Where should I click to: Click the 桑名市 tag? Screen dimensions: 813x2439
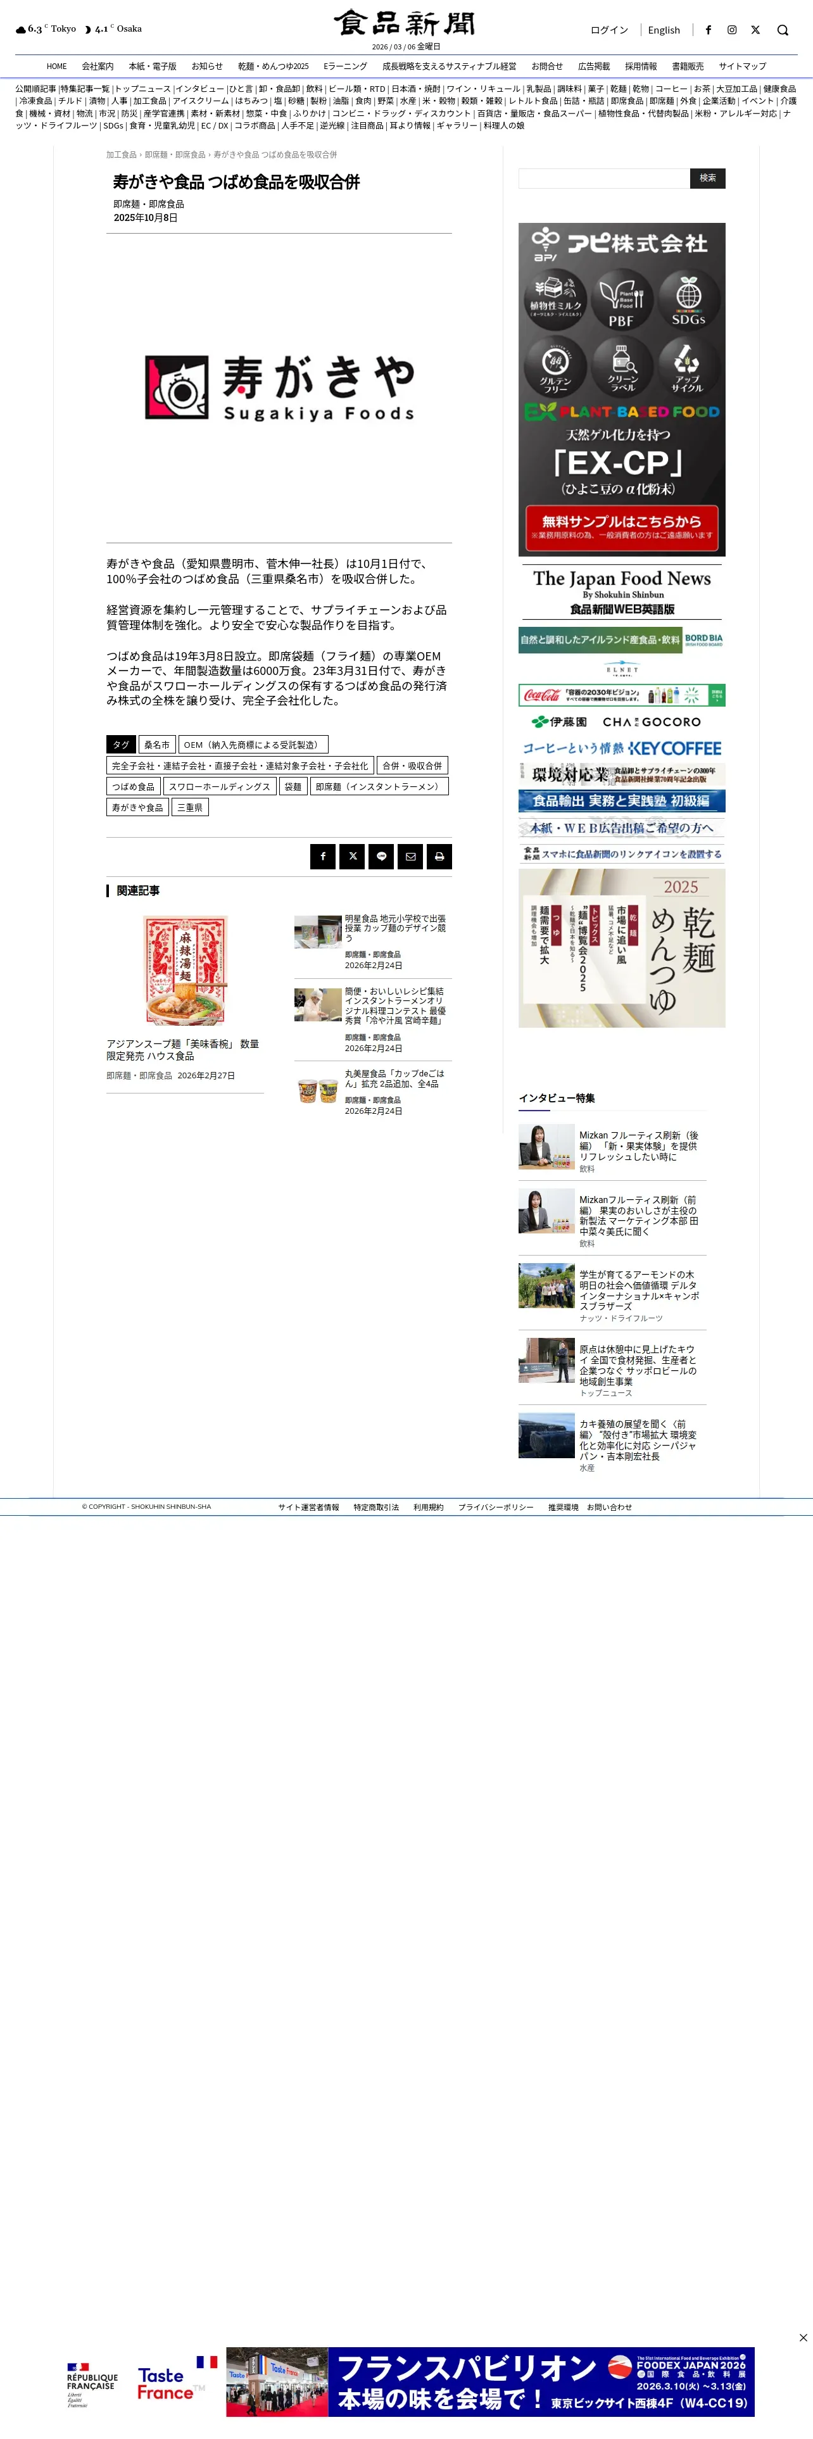point(157,745)
